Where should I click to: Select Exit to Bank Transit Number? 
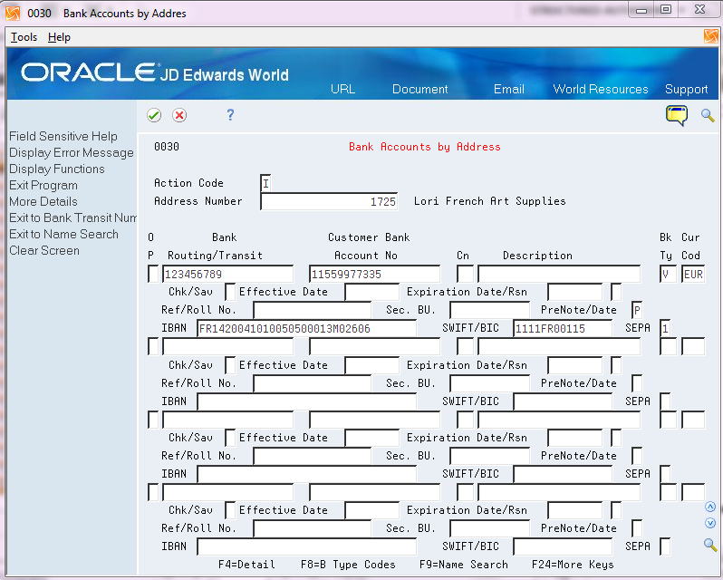point(72,217)
